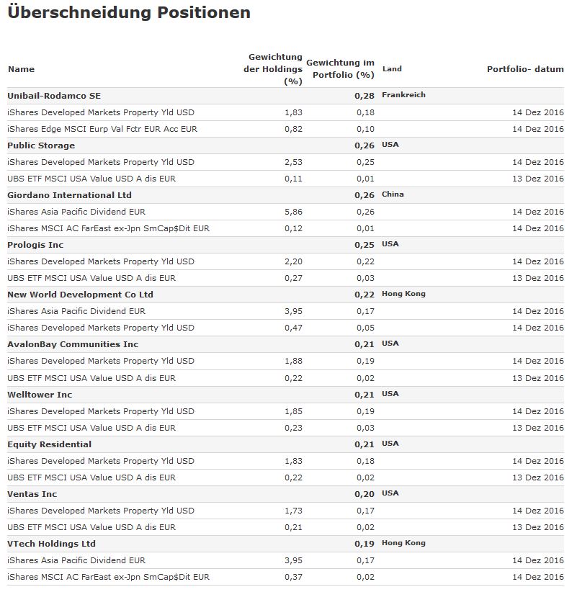This screenshot has width=577, height=592.
Task: Click the Land column header
Action: tap(392, 69)
